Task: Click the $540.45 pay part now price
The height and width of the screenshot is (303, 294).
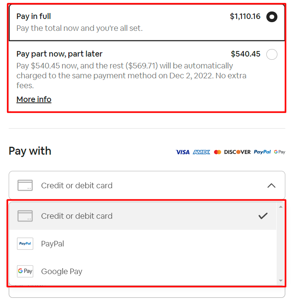Action: pyautogui.click(x=245, y=54)
